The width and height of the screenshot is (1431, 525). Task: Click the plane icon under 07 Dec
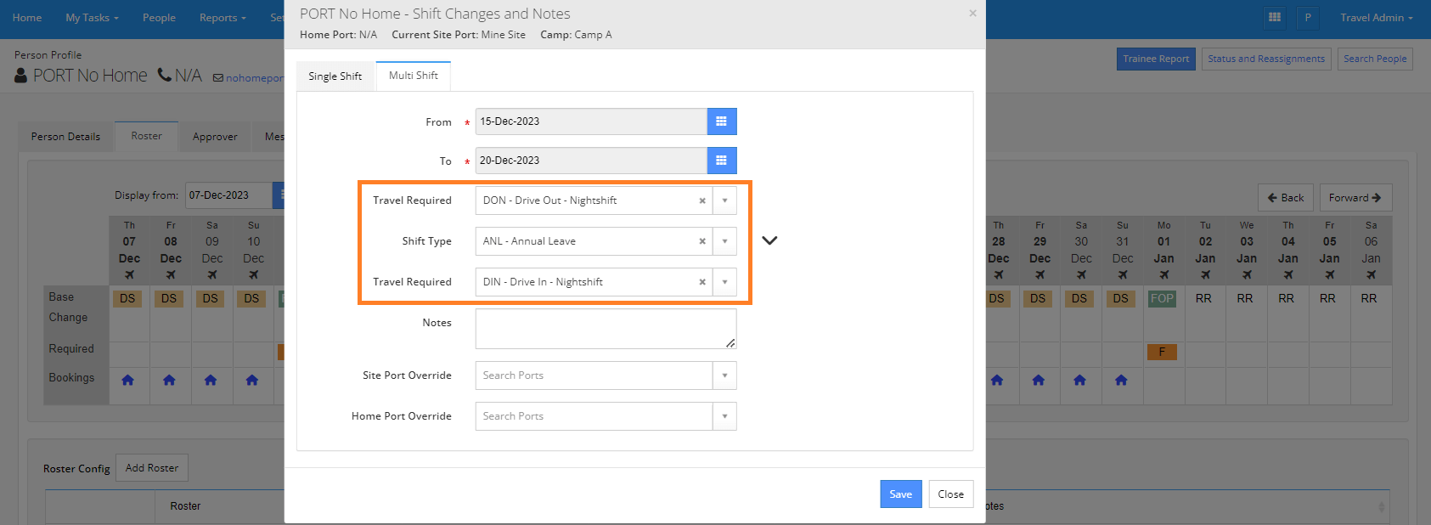pyautogui.click(x=129, y=275)
